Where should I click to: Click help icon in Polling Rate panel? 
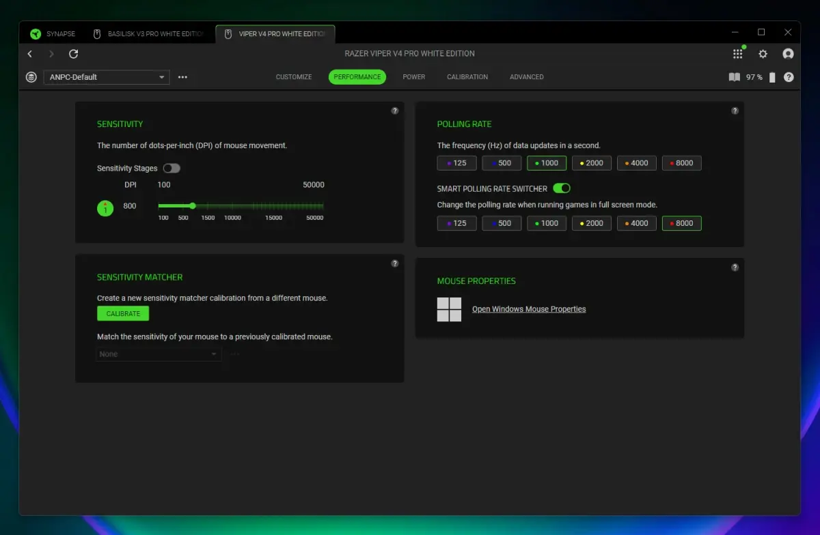point(735,111)
